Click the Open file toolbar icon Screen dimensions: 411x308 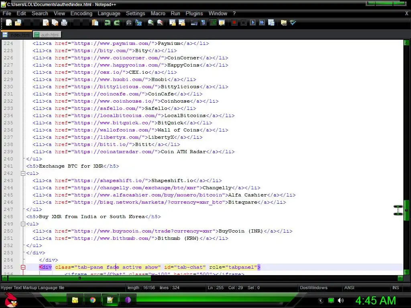pyautogui.click(x=18, y=23)
